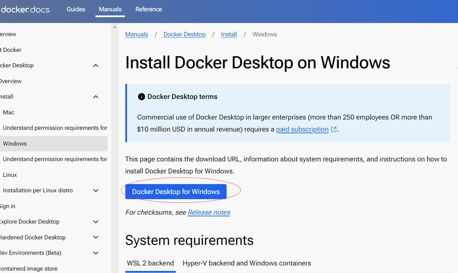Click the info icon beside Docker Desktop terms
Image resolution: width=458 pixels, height=273 pixels.
click(x=141, y=97)
